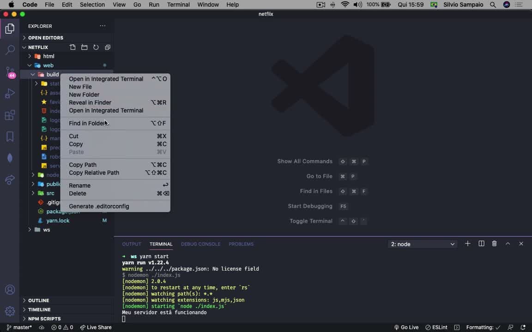Refresh the Explorer with the refresh icon
The image size is (532, 332).
tap(96, 47)
